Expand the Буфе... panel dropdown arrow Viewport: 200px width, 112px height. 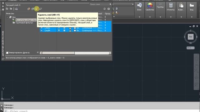click(x=181, y=17)
